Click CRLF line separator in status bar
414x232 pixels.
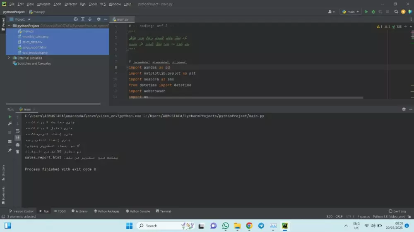coord(339,216)
